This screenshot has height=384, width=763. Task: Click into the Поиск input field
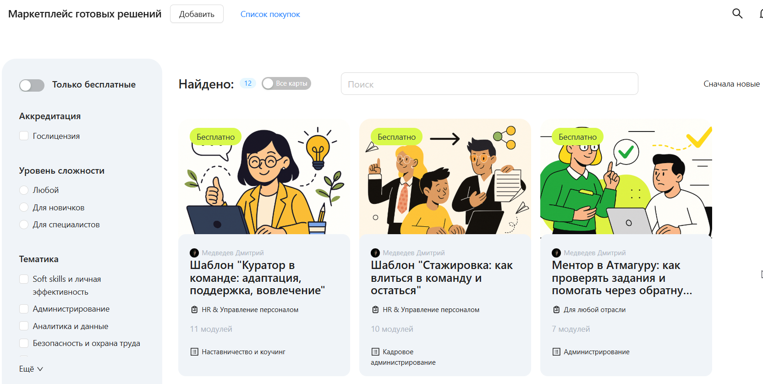[x=489, y=84]
